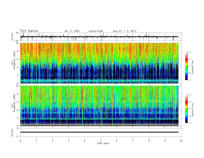Select the station=GAK label
The height and width of the screenshot is (158, 204).
click(x=96, y=31)
